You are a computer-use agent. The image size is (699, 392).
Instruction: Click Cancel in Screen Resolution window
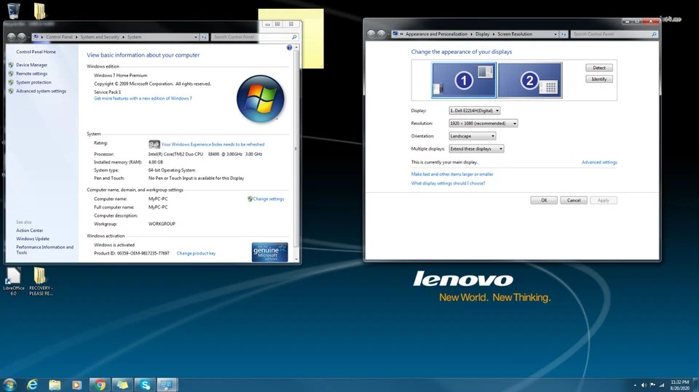574,201
